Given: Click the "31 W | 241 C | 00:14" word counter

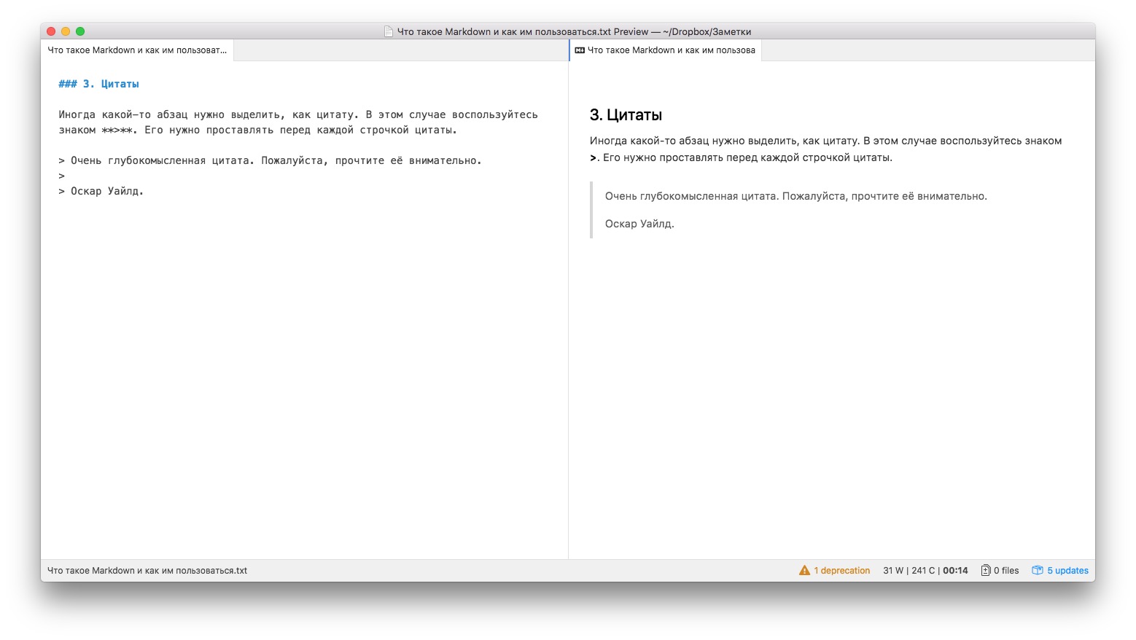Looking at the screenshot, I should 925,571.
